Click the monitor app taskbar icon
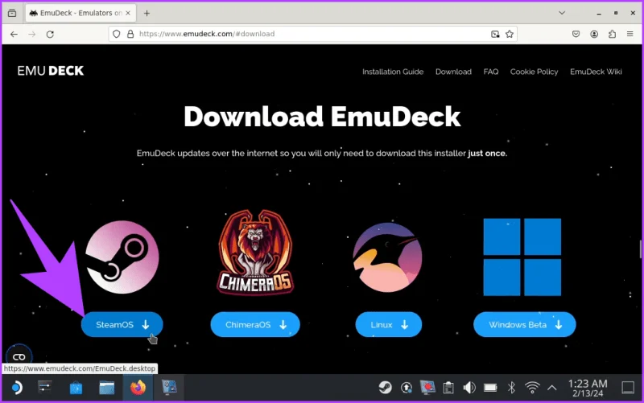Image resolution: width=644 pixels, height=403 pixels. (169, 388)
